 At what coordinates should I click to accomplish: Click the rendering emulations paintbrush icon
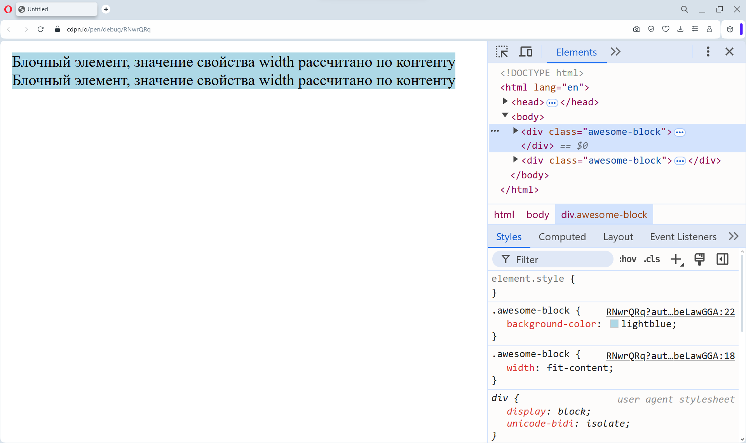699,259
